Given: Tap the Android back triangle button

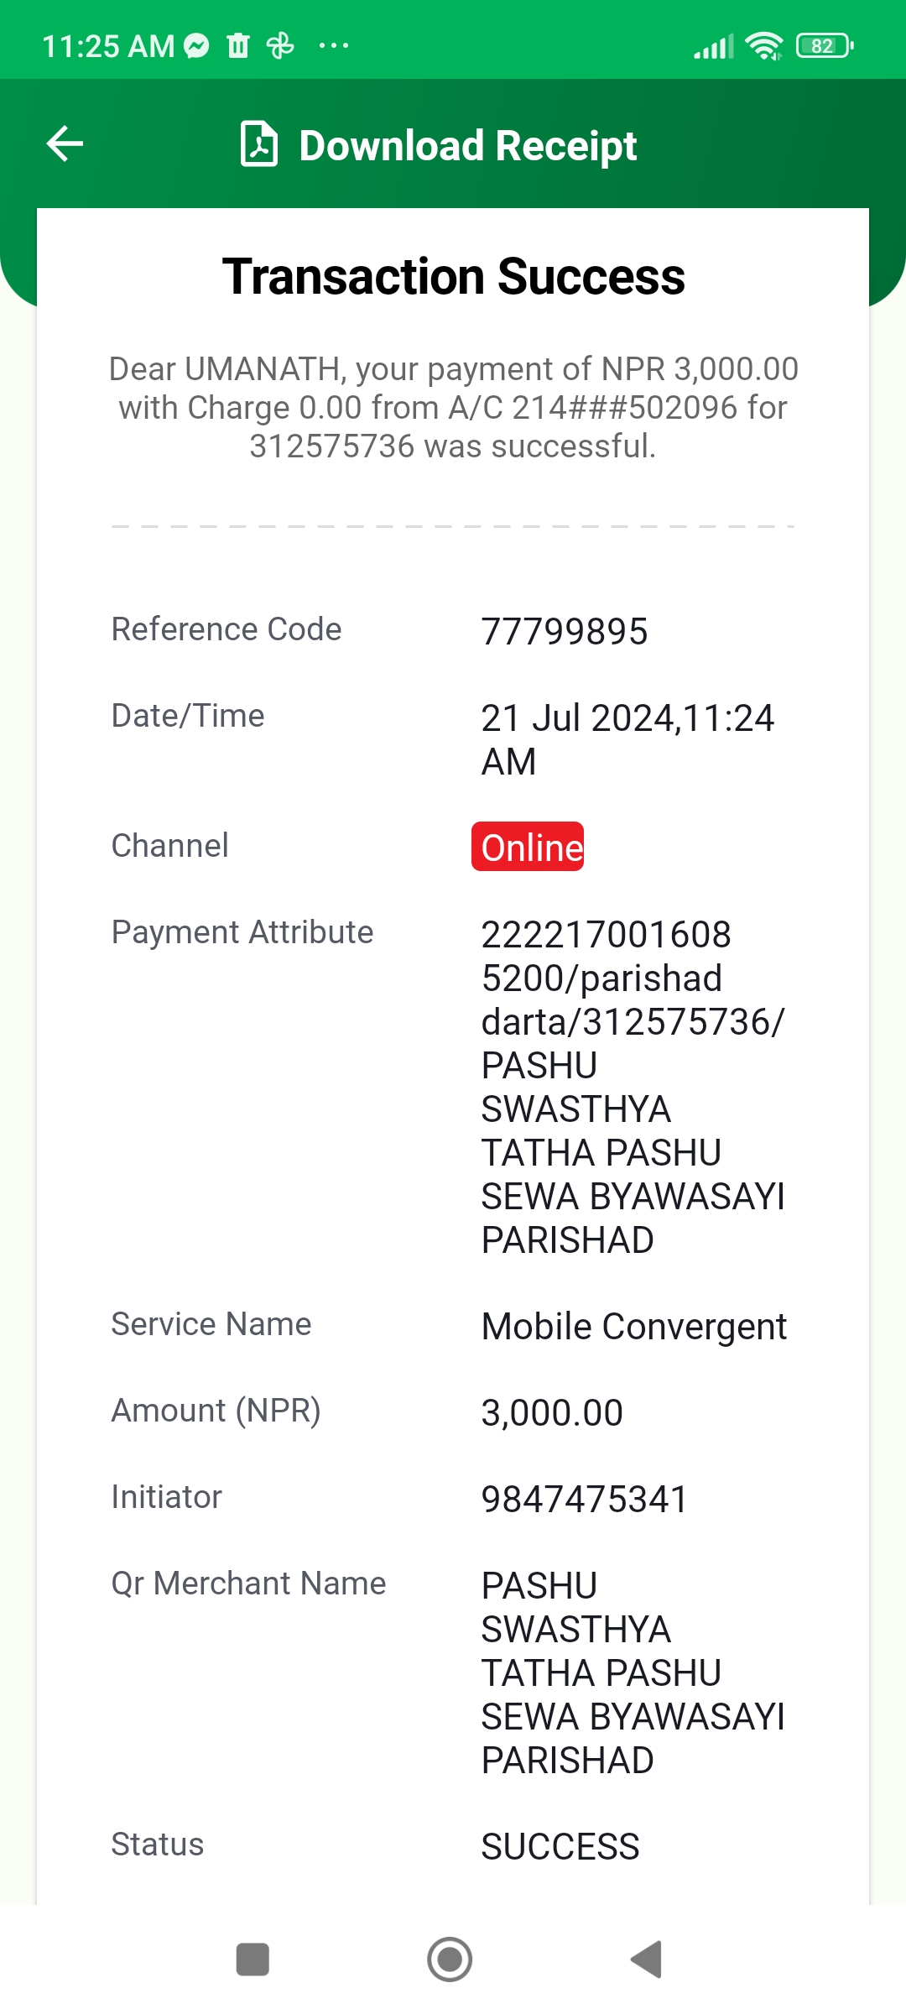Looking at the screenshot, I should point(647,1959).
